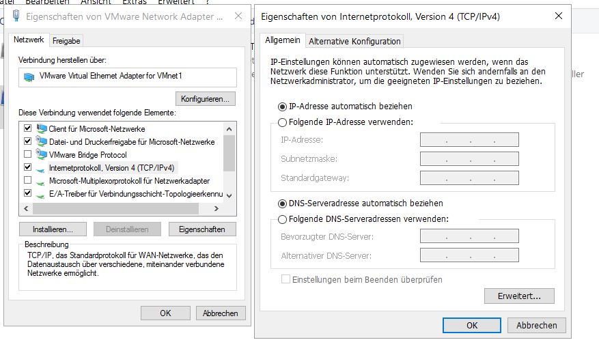This screenshot has height=353, width=599.
Task: Enable the VMware Bridge Protocol checkbox
Action: point(27,154)
